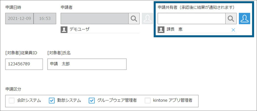Select the 課長 恵 user name
The height and width of the screenshot is (111, 257).
(174, 30)
